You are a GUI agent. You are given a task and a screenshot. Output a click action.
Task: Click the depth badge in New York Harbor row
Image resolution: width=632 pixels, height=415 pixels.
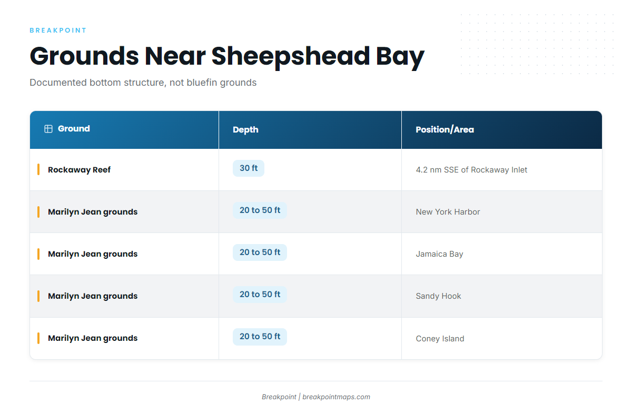260,210
